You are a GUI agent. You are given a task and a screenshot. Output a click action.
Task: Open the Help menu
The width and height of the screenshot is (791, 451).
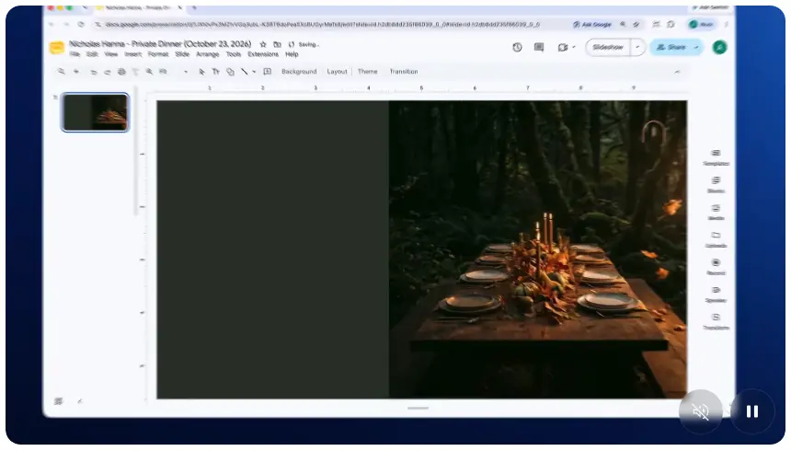[x=292, y=54]
